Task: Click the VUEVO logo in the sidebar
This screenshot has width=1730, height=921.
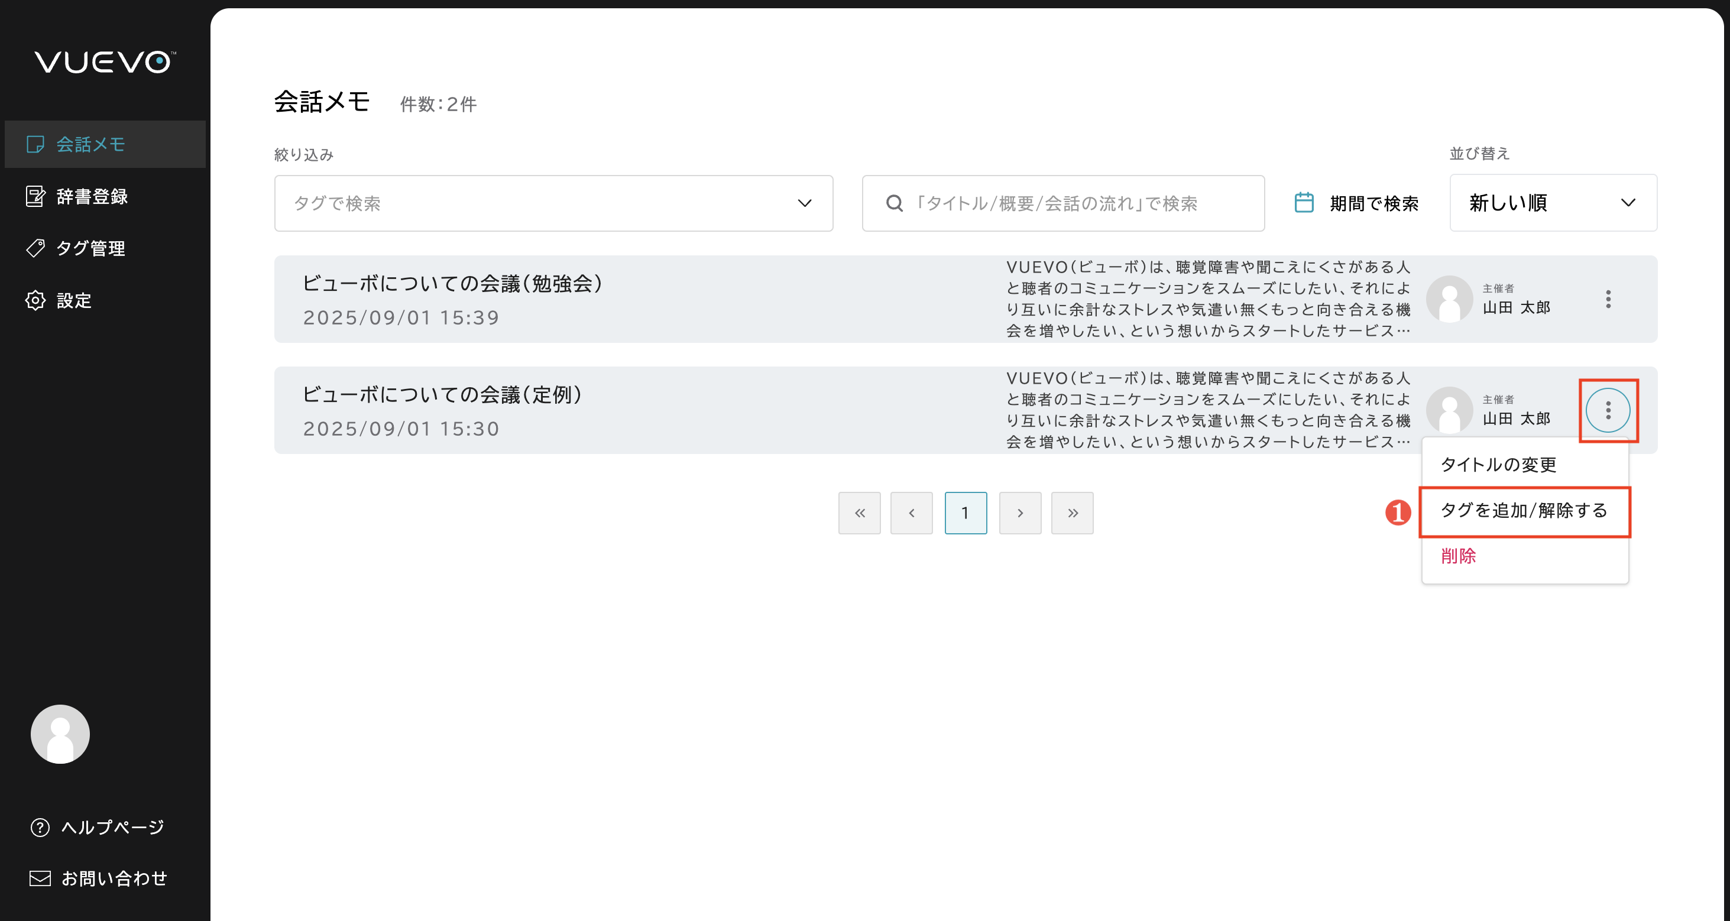Action: pyautogui.click(x=105, y=61)
